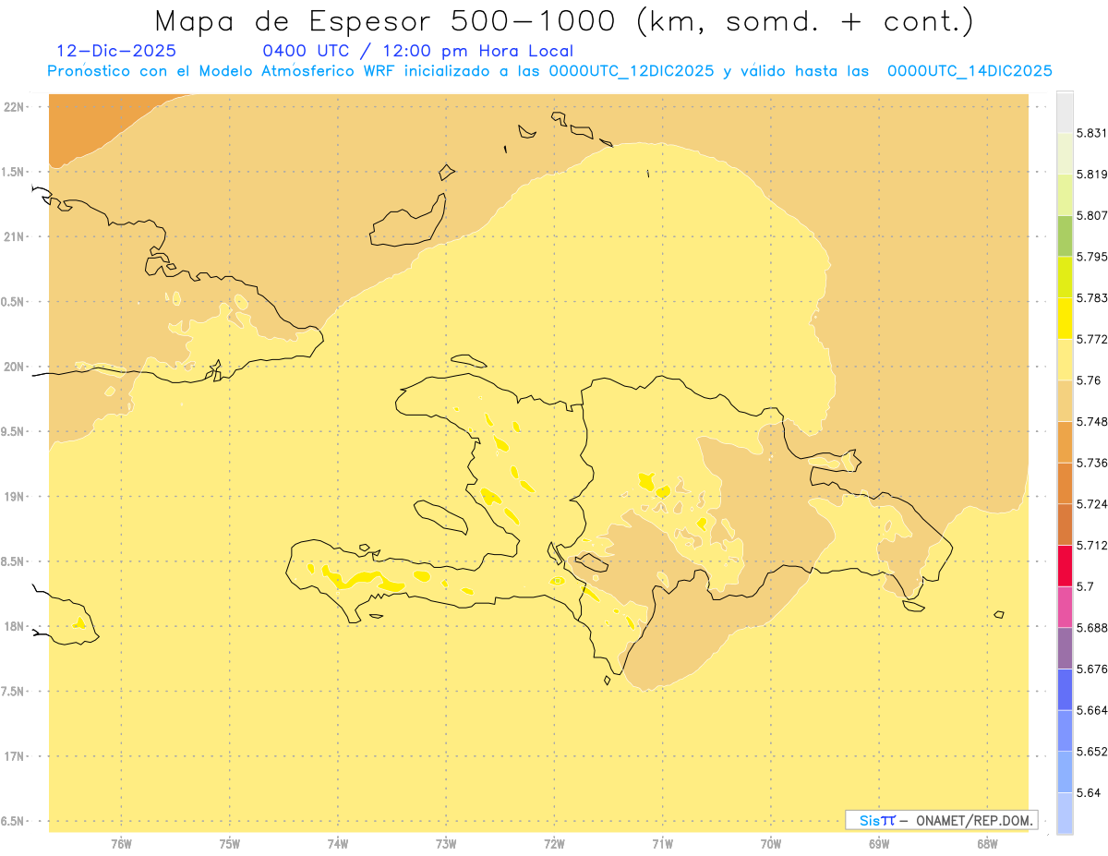Click the 72W longitude axis label
This screenshot has width=1108, height=856.
(554, 844)
